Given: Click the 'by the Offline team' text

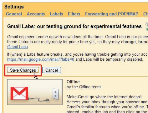Looking at the screenshot, I should click(x=84, y=87).
